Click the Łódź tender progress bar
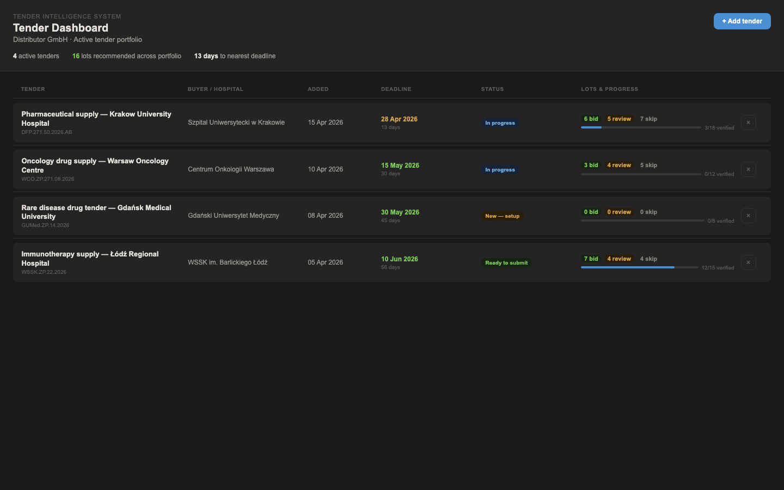784x490 pixels. point(639,267)
